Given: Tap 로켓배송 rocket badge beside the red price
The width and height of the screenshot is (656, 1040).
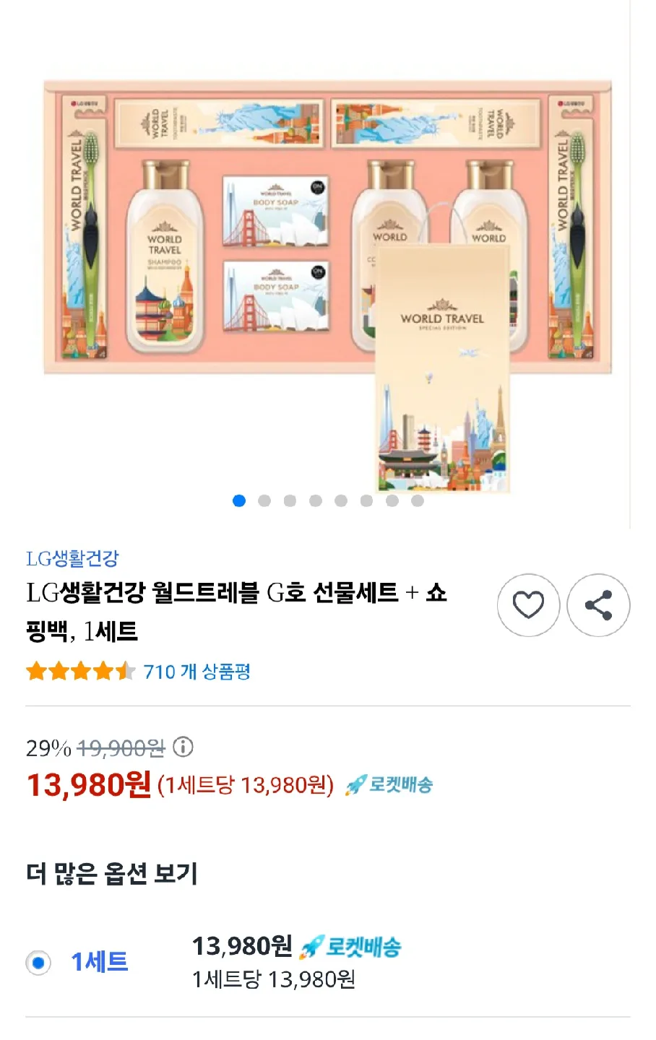Looking at the screenshot, I should click(x=389, y=784).
